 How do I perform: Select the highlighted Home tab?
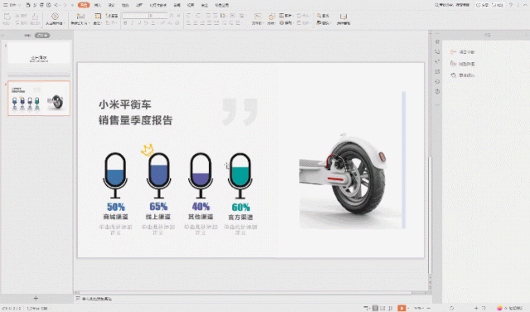tap(84, 5)
